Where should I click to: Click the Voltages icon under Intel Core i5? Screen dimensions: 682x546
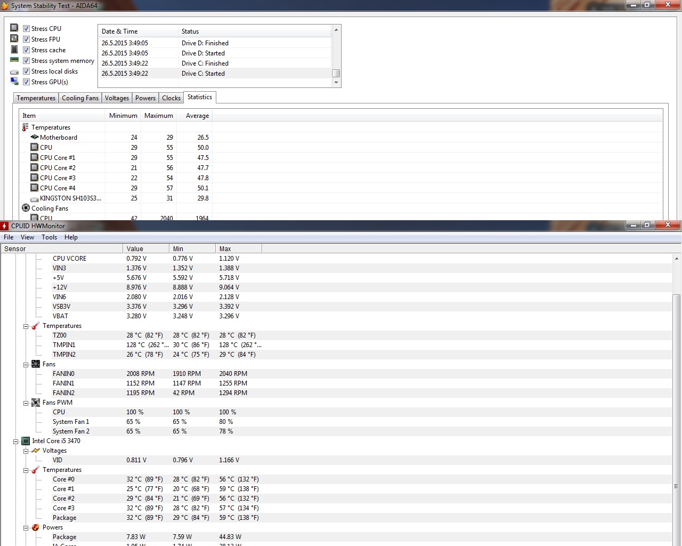click(x=36, y=451)
